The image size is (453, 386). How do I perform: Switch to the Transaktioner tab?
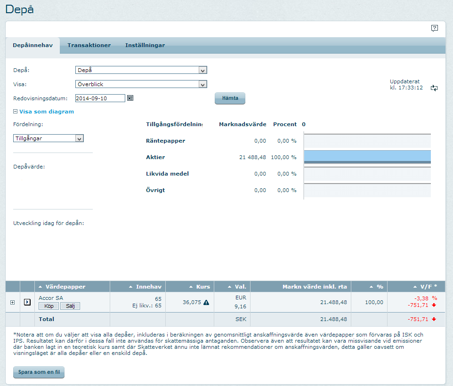click(89, 45)
